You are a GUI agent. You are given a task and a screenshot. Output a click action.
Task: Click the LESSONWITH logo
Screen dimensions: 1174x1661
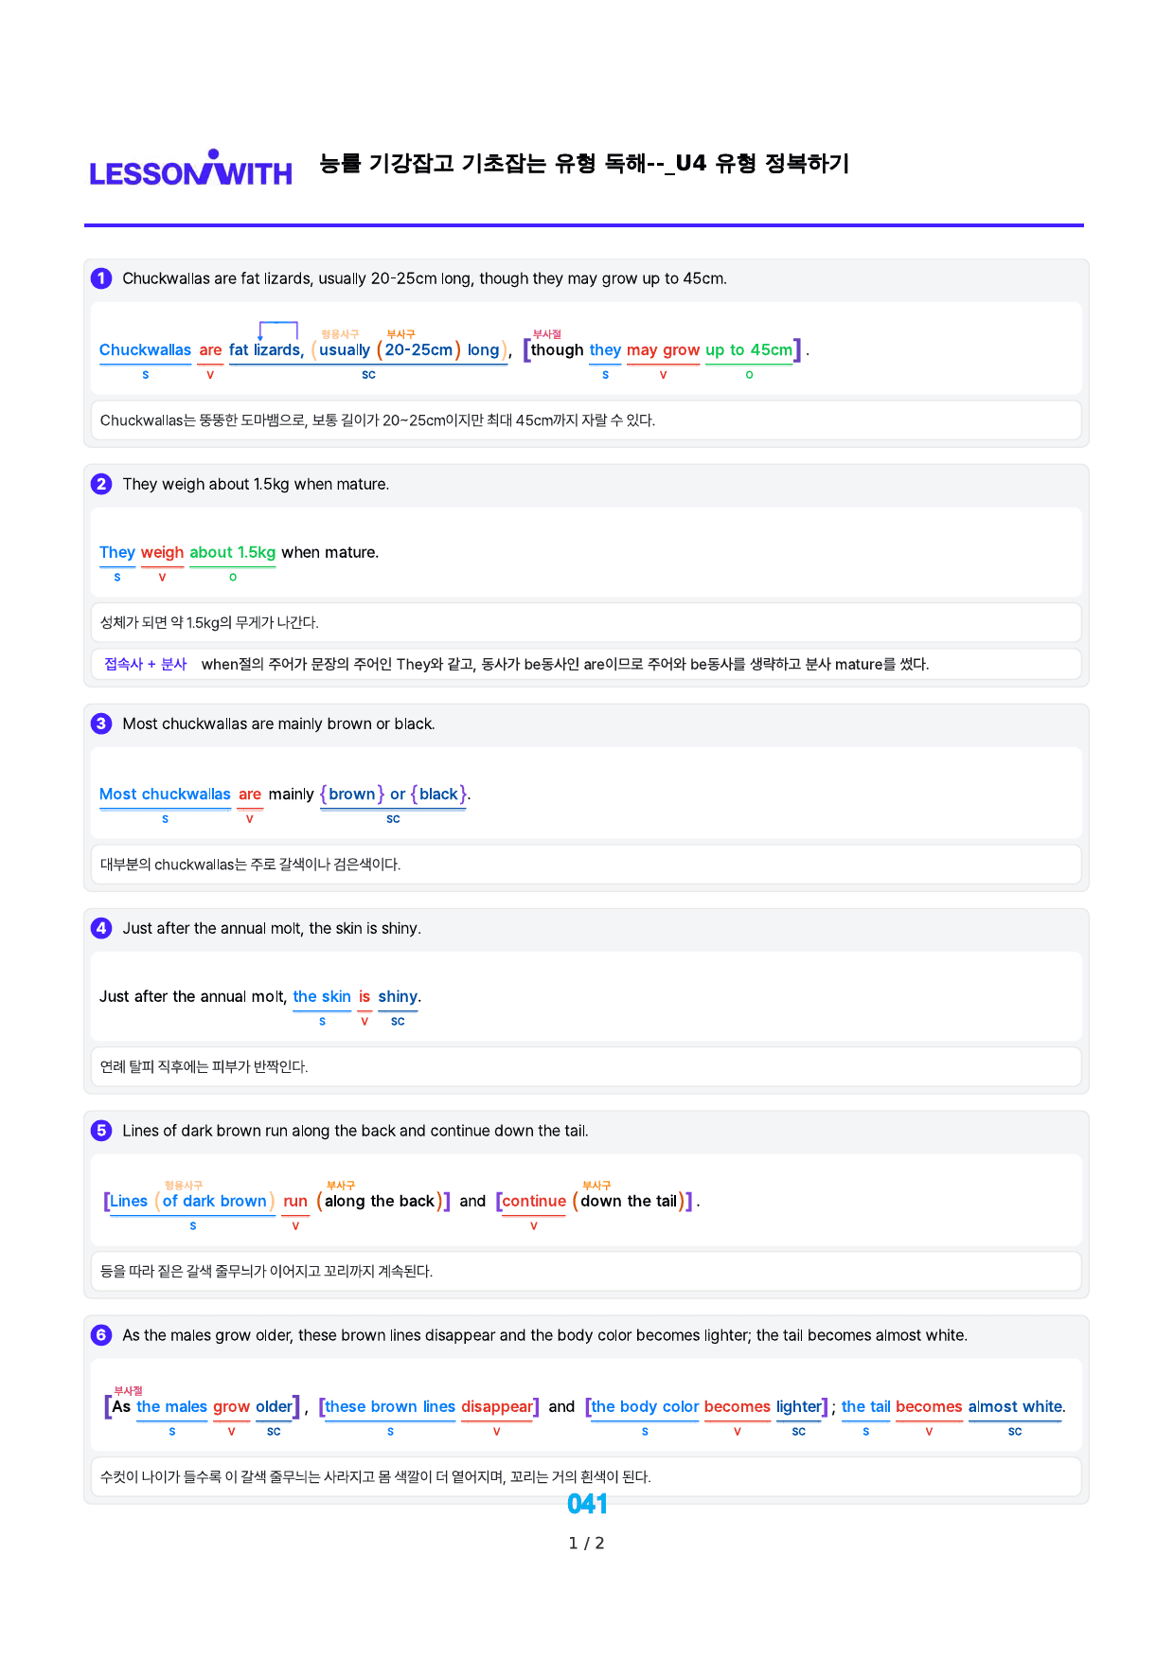pyautogui.click(x=191, y=168)
